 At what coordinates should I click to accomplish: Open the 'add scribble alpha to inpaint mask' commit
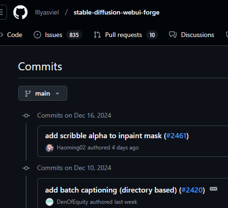pyautogui.click(x=103, y=136)
